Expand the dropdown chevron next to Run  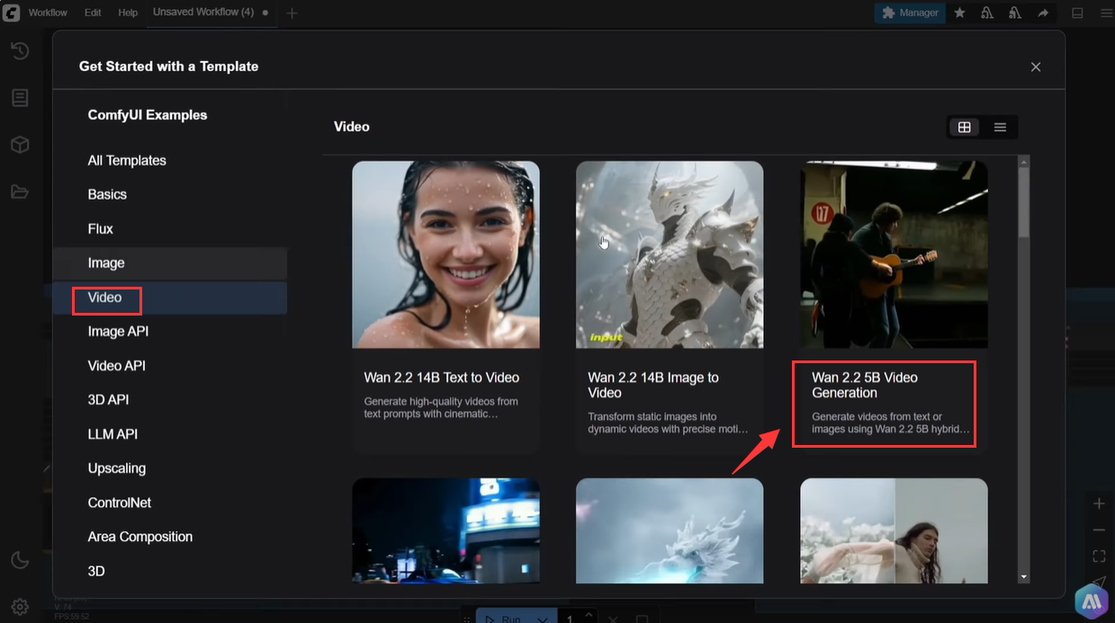click(542, 619)
